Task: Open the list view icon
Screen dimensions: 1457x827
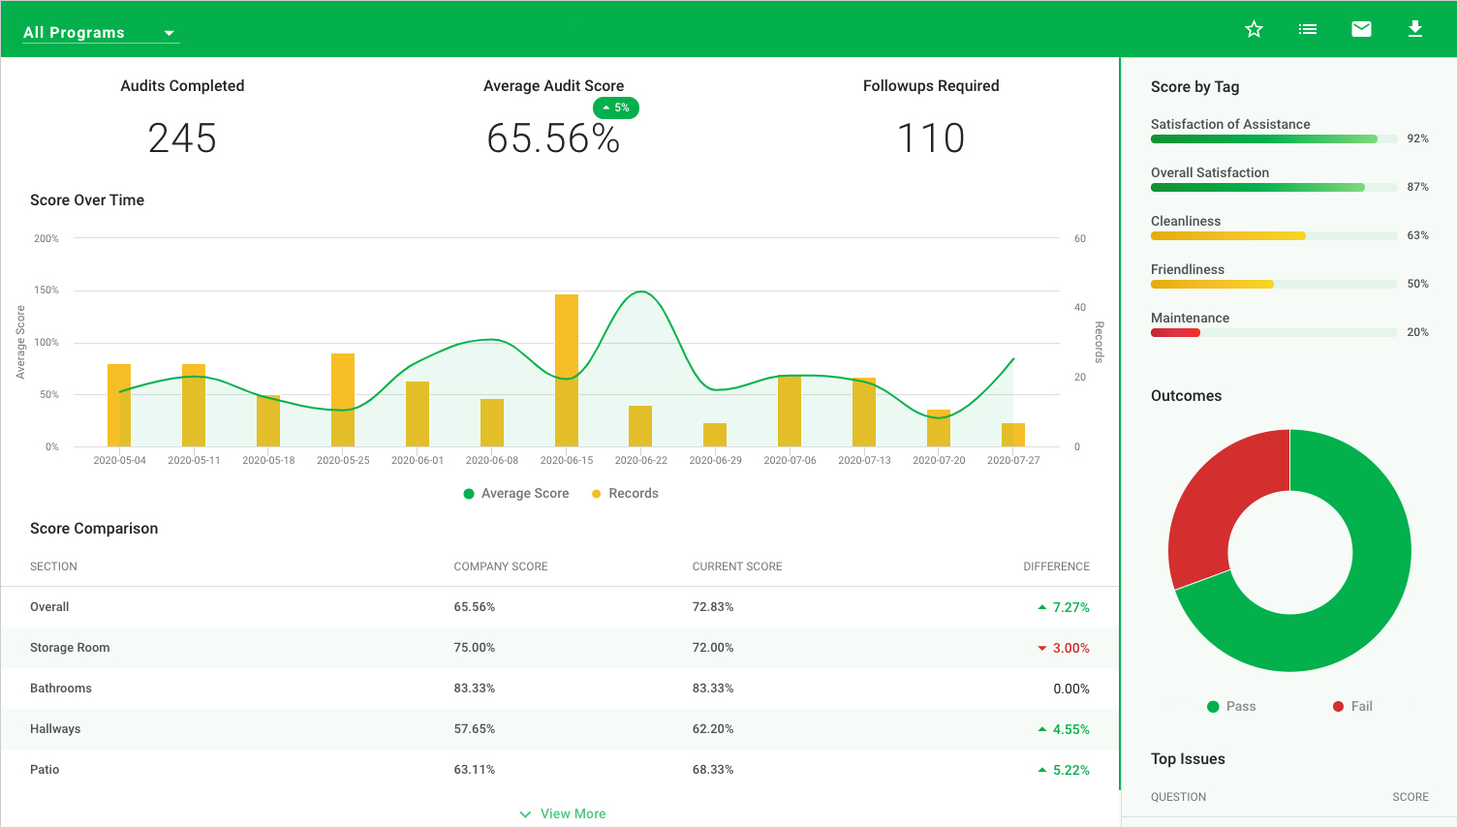Action: click(x=1308, y=29)
